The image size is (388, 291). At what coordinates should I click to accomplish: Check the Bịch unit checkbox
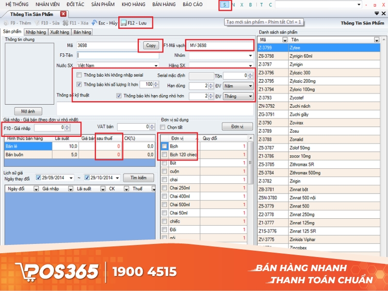click(x=164, y=146)
